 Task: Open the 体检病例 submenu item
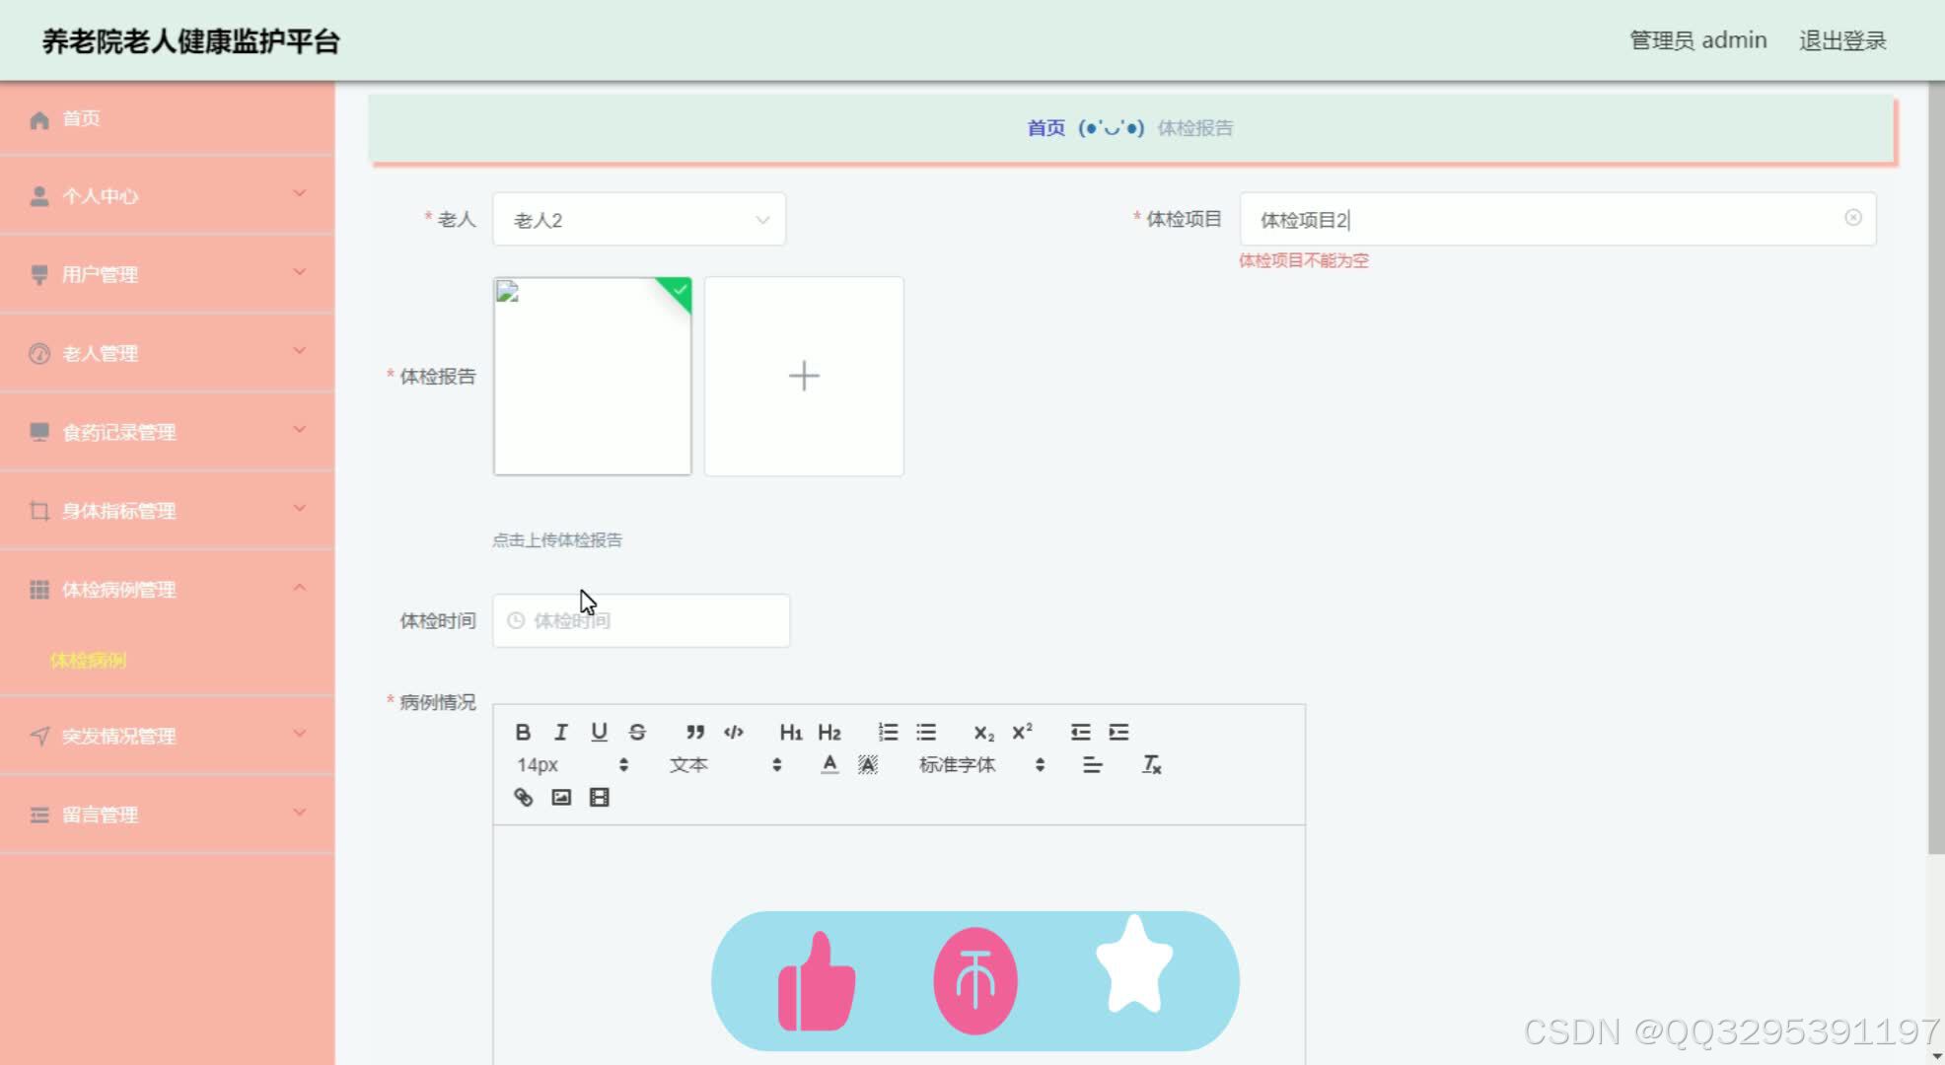click(88, 660)
